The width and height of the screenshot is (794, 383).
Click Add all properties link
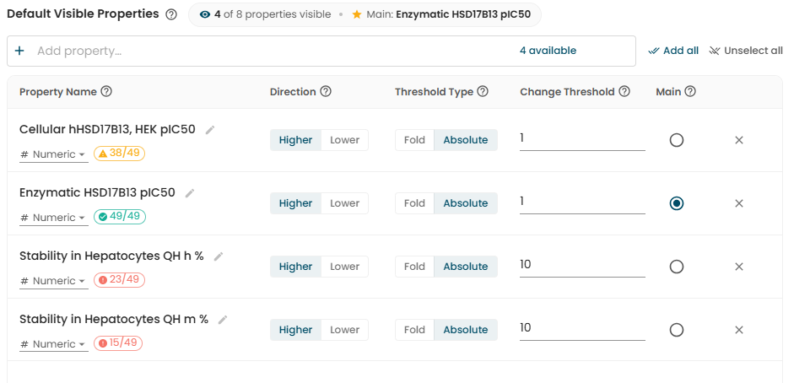(x=673, y=51)
